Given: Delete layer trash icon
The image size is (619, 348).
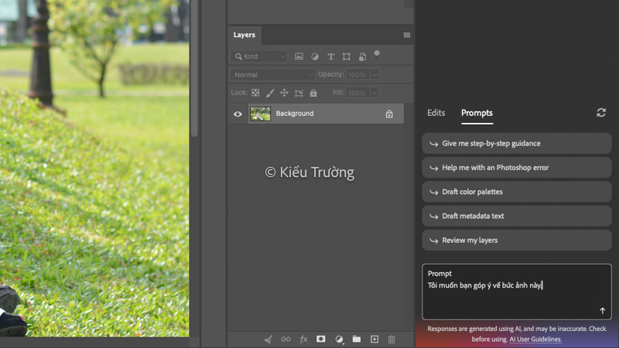Looking at the screenshot, I should click(392, 339).
